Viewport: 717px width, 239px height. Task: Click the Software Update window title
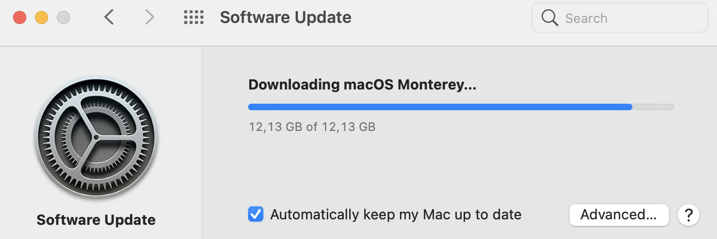pyautogui.click(x=285, y=17)
